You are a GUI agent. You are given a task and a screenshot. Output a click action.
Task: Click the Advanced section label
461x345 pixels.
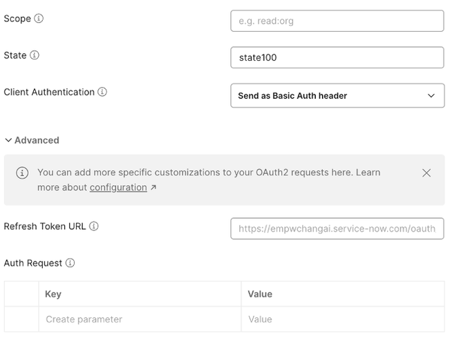pyautogui.click(x=37, y=140)
